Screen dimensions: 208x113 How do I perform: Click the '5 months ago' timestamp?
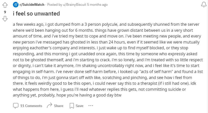coord(97,5)
